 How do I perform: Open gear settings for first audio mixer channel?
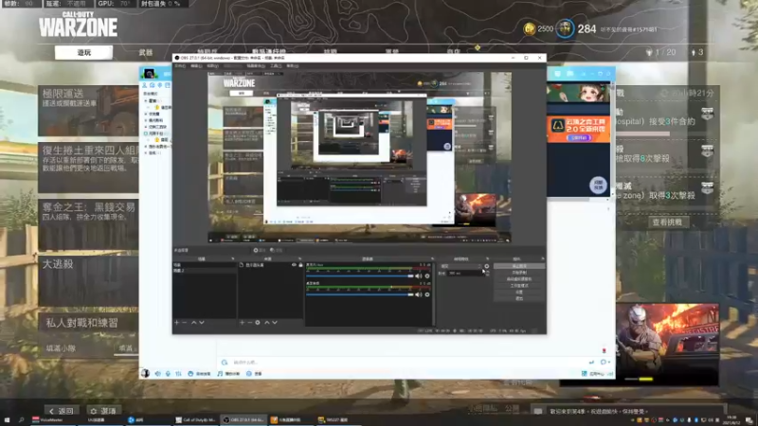pyautogui.click(x=427, y=276)
